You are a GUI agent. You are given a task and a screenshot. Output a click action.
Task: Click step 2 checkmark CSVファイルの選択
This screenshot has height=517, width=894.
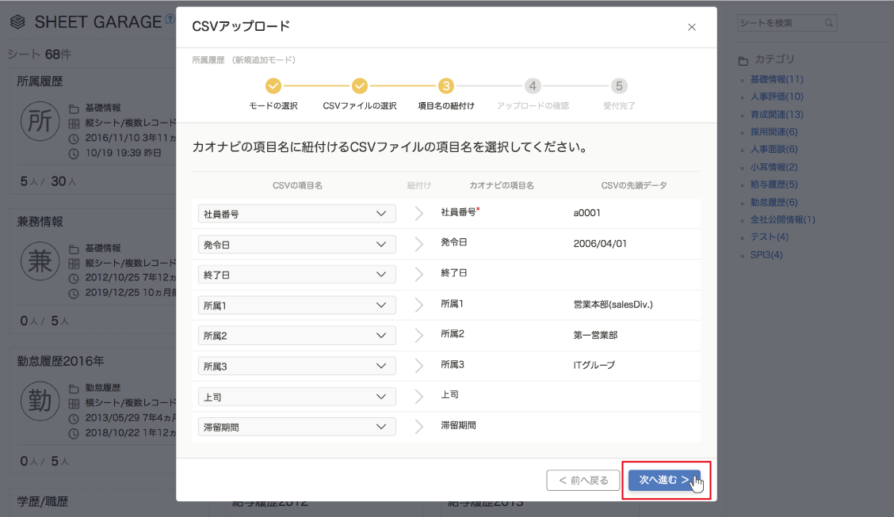pyautogui.click(x=359, y=86)
